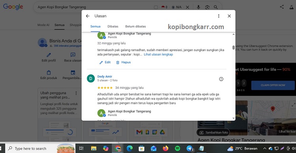Viewport: 296px width, 153px height.
Task: Toggle the checkbox in the search bar
Action: (x=156, y=7)
